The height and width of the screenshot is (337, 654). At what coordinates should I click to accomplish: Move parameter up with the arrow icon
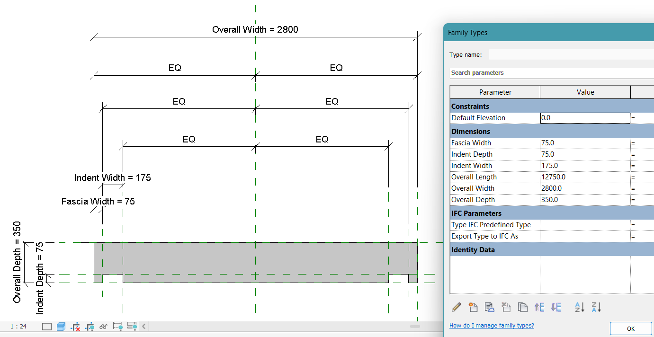pos(539,307)
